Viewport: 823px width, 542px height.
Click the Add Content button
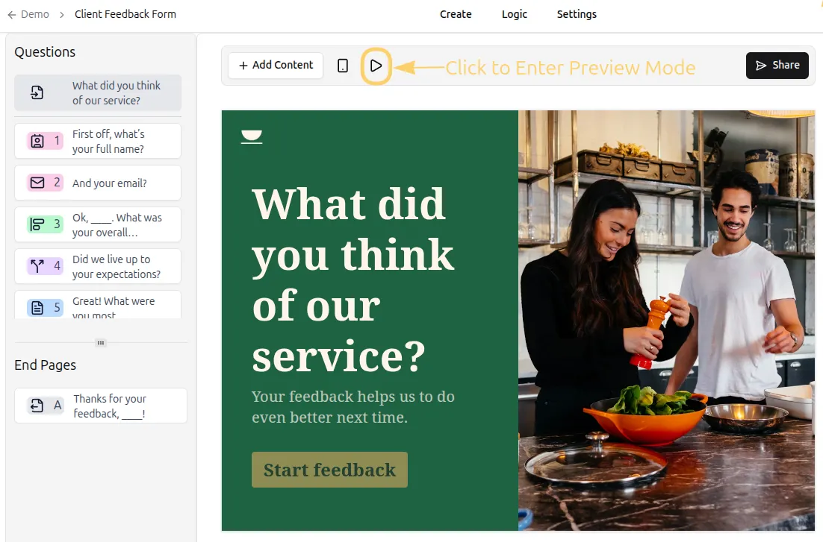click(x=276, y=66)
